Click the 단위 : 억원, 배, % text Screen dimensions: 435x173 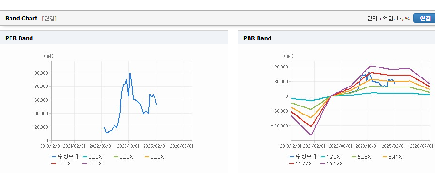(x=388, y=19)
